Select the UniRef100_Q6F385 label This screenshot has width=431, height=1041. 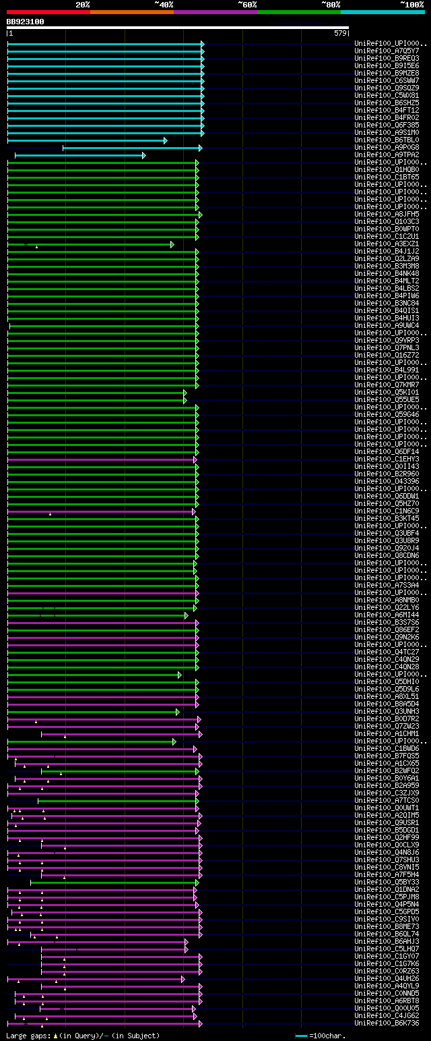coord(387,125)
